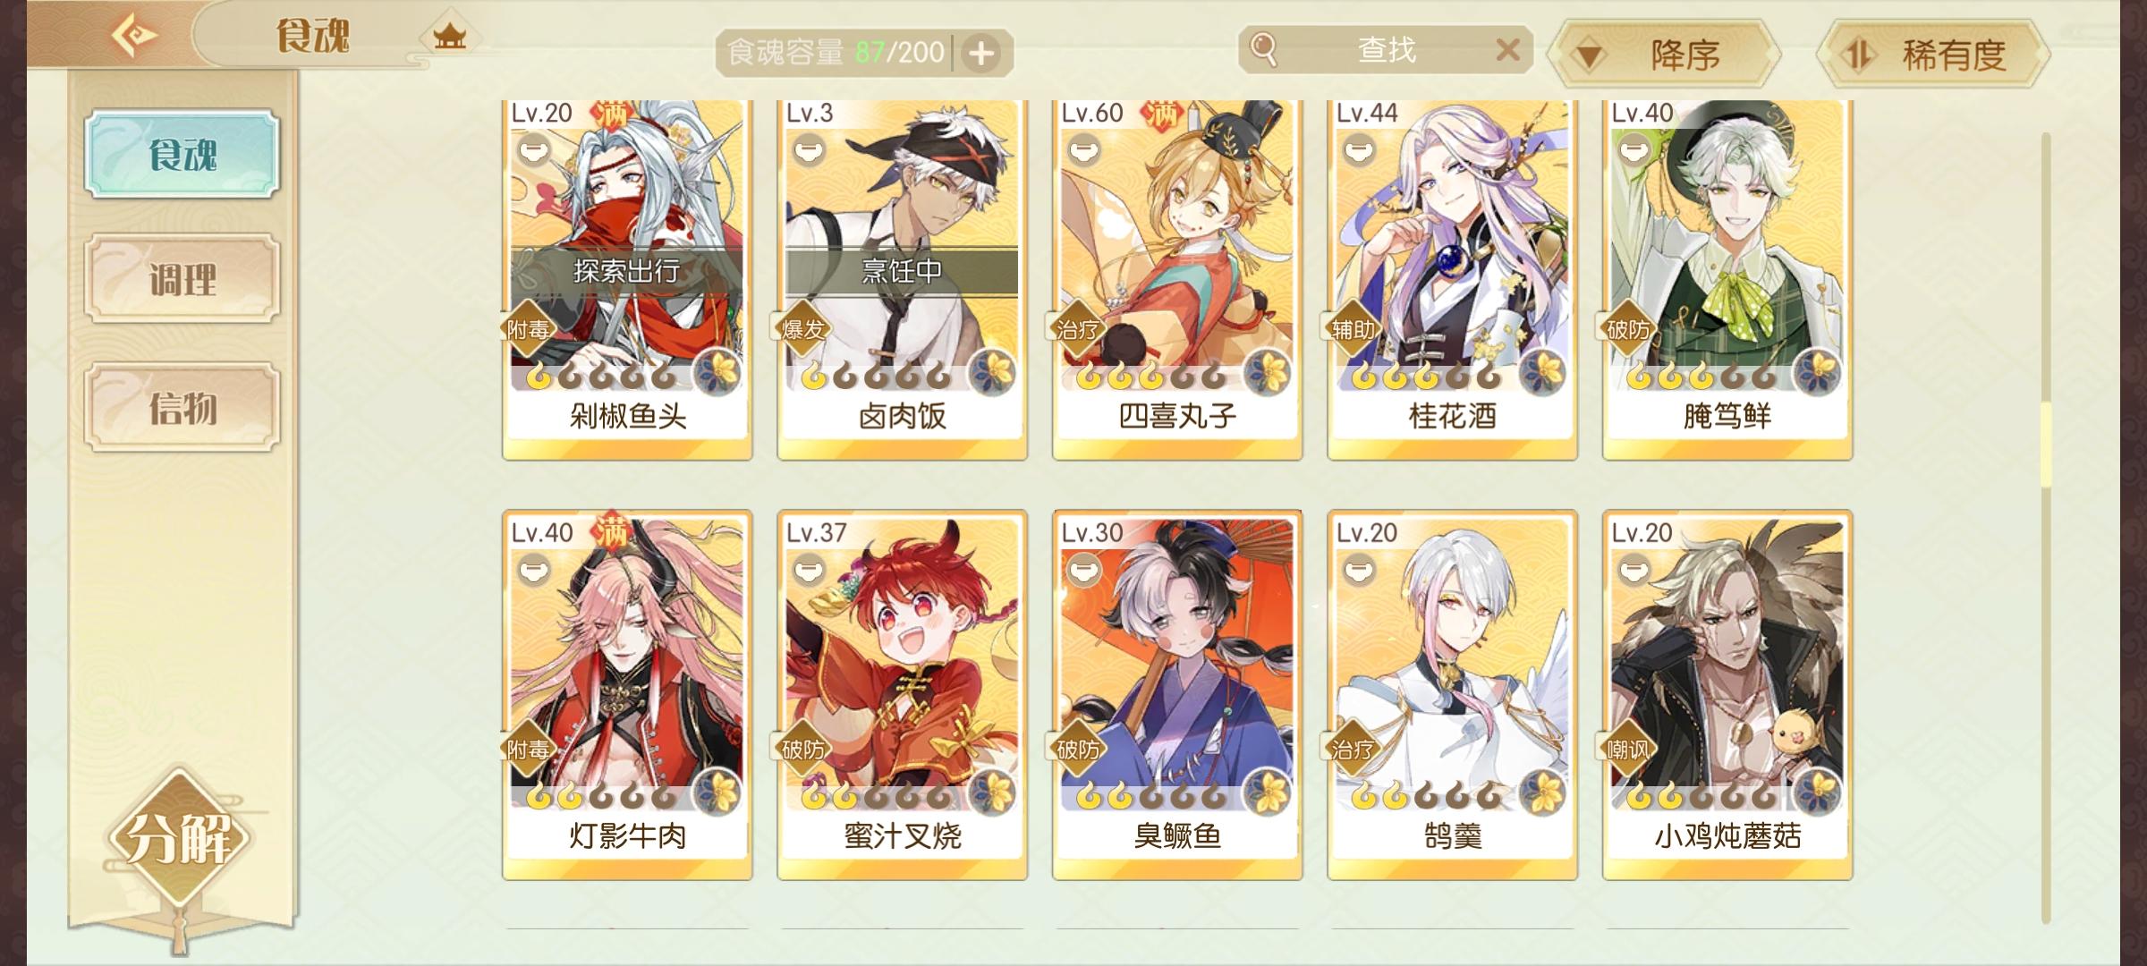Click the magnifier search icon

[1263, 50]
